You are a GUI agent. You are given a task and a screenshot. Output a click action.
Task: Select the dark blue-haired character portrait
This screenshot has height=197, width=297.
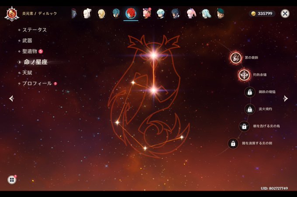[175, 13]
